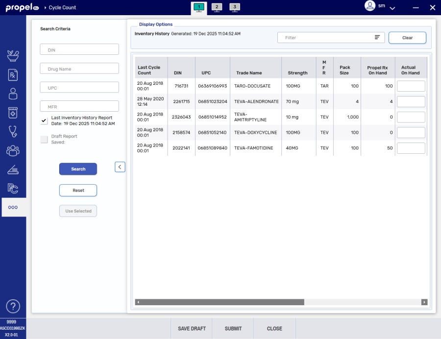This screenshot has width=441, height=339.
Task: Switch to workspace monitor tab 3
Action: (235, 7)
